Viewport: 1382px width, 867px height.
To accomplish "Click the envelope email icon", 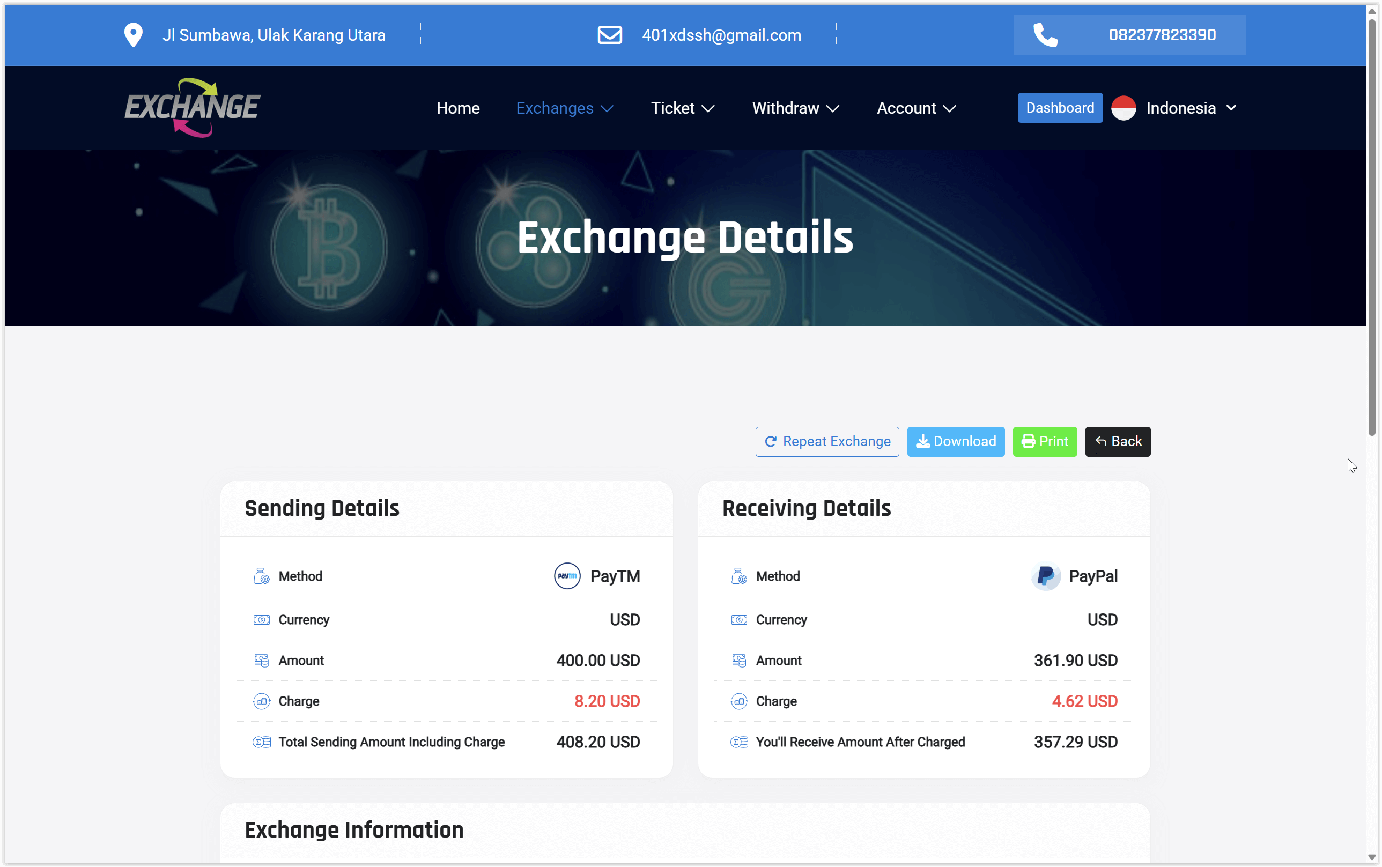I will click(609, 35).
